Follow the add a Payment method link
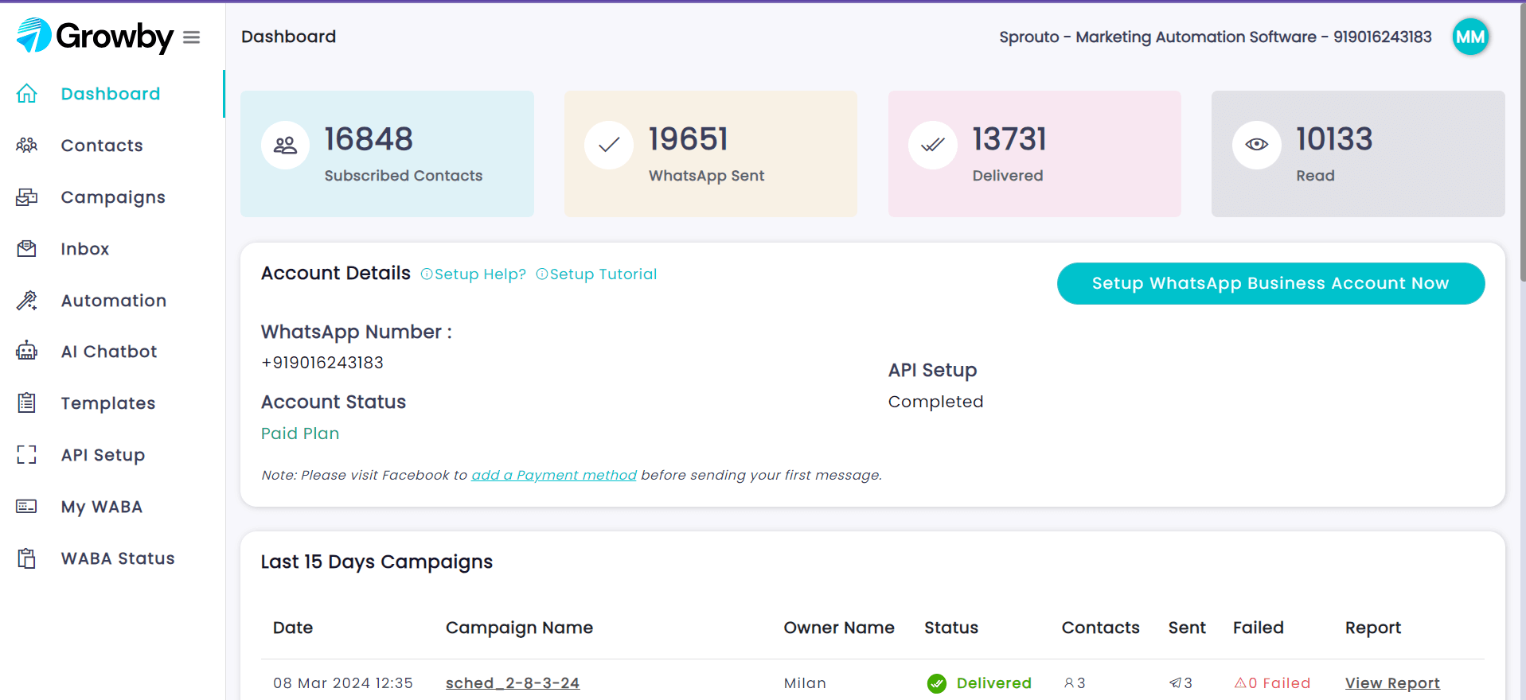 (x=554, y=475)
